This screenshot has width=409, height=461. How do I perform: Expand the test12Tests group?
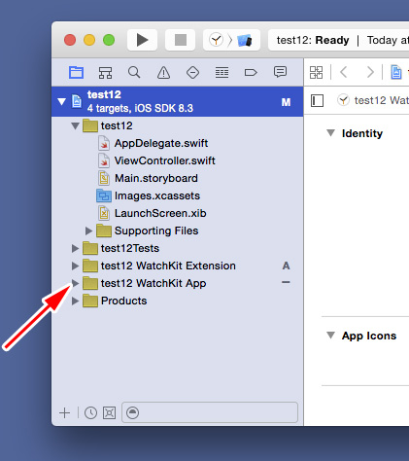pos(75,248)
